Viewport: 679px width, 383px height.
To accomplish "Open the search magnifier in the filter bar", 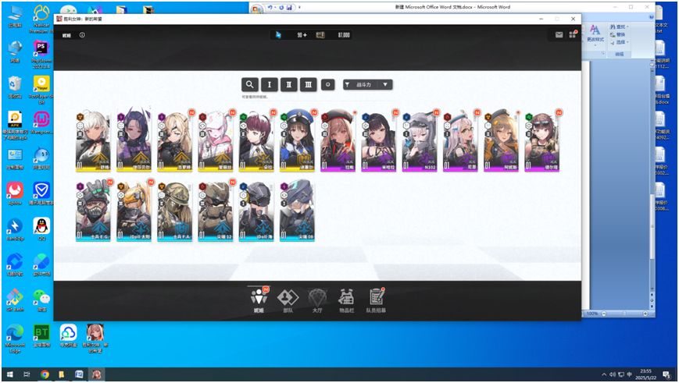I will (250, 84).
